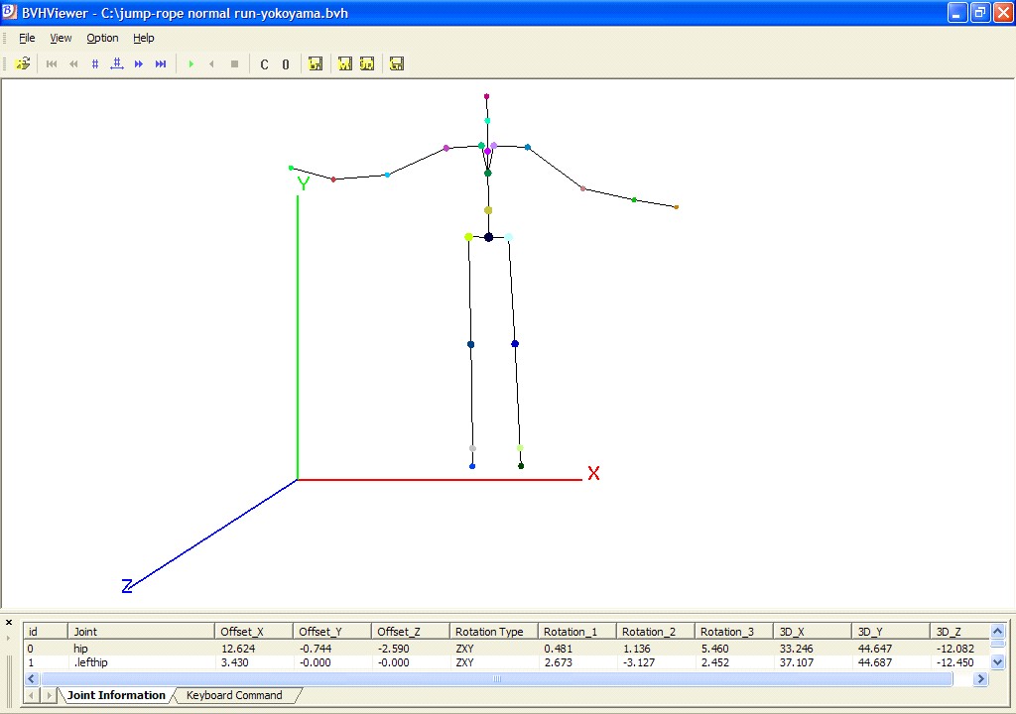This screenshot has height=714, width=1016.
Task: Click the rightmost yellow save icon
Action: click(x=397, y=64)
